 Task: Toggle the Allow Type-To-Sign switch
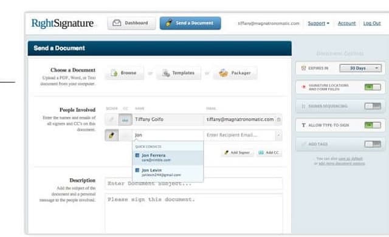[x=373, y=125]
